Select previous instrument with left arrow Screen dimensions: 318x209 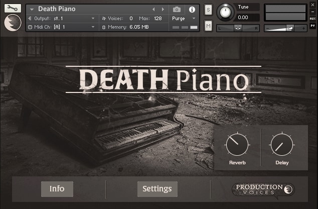coord(153,9)
